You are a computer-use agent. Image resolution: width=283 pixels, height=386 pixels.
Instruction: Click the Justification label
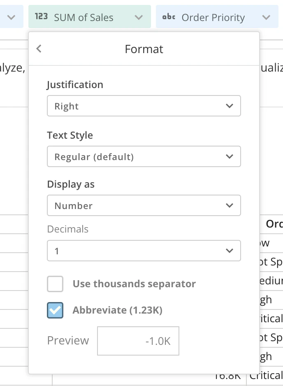pos(75,85)
